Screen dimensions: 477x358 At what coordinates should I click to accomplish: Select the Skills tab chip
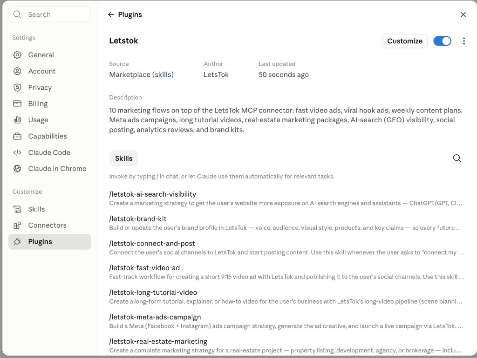tap(123, 158)
